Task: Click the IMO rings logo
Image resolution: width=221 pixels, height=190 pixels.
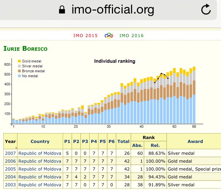Action: pyautogui.click(x=109, y=35)
